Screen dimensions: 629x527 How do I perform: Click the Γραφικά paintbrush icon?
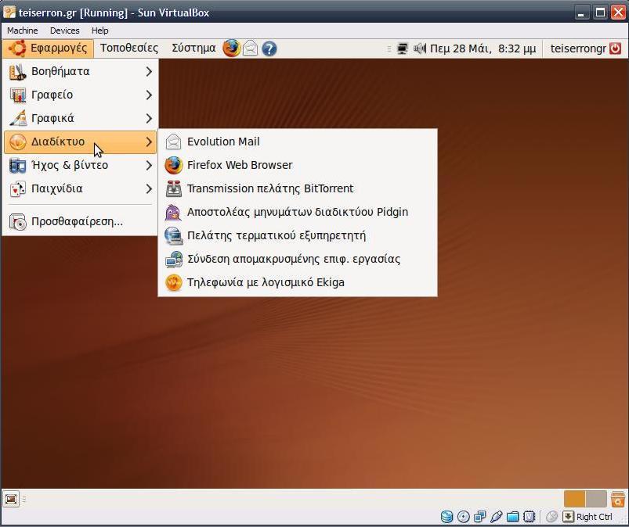tap(18, 118)
